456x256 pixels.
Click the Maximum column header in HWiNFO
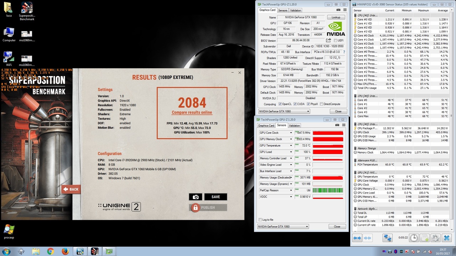423,10
